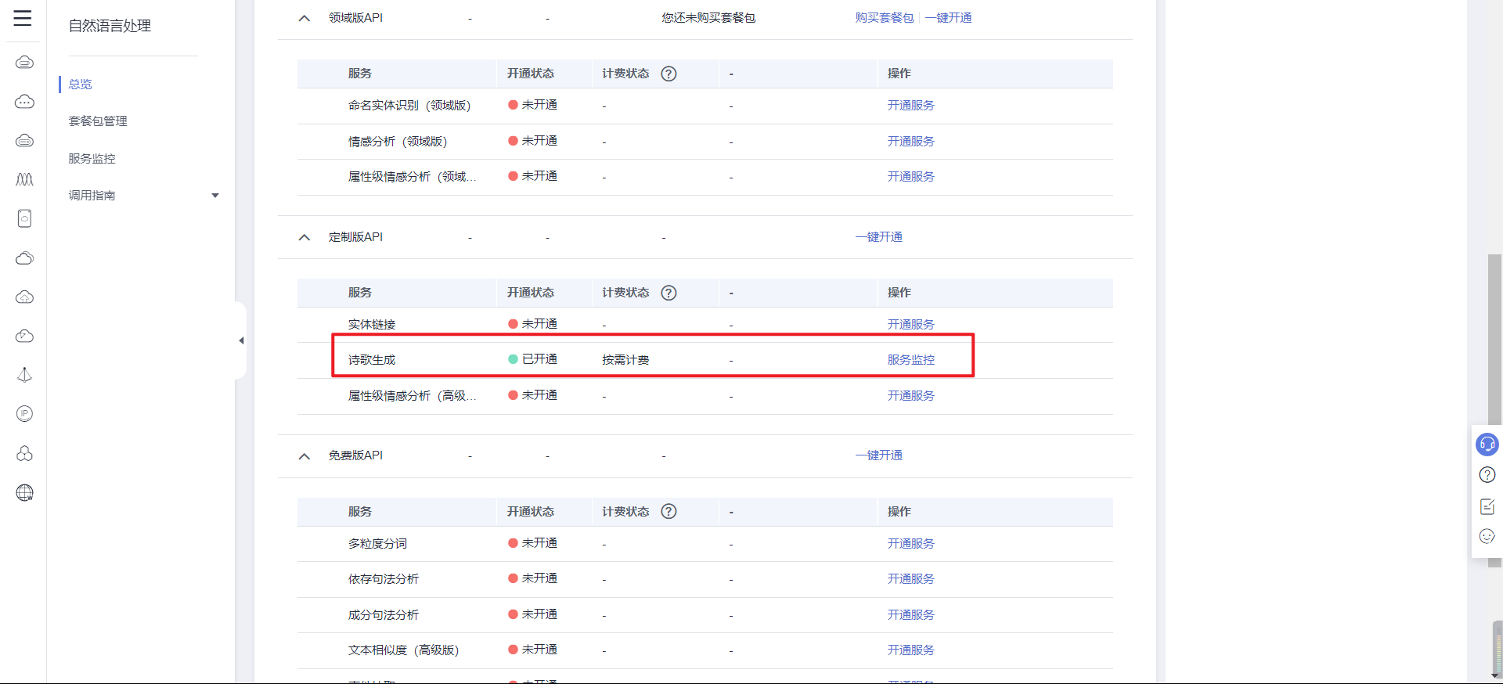Open the hamburger navigation menu
1503x684 pixels.
[x=23, y=18]
